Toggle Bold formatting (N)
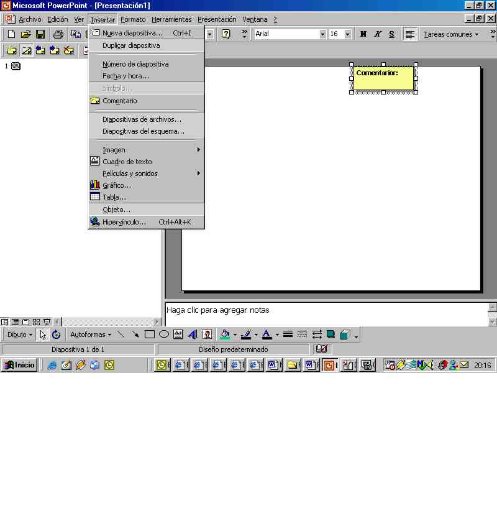The width and height of the screenshot is (497, 508). 363,34
